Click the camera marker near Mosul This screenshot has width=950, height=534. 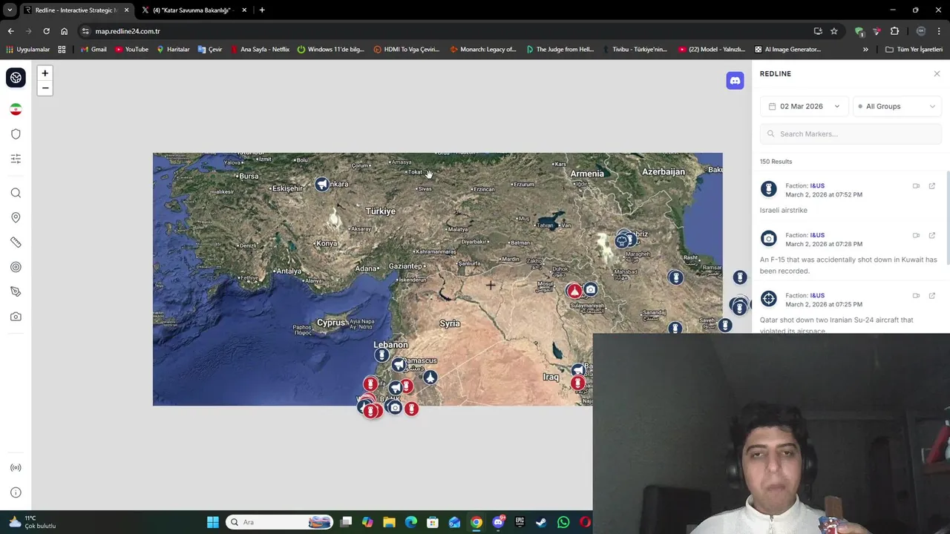[x=590, y=289]
